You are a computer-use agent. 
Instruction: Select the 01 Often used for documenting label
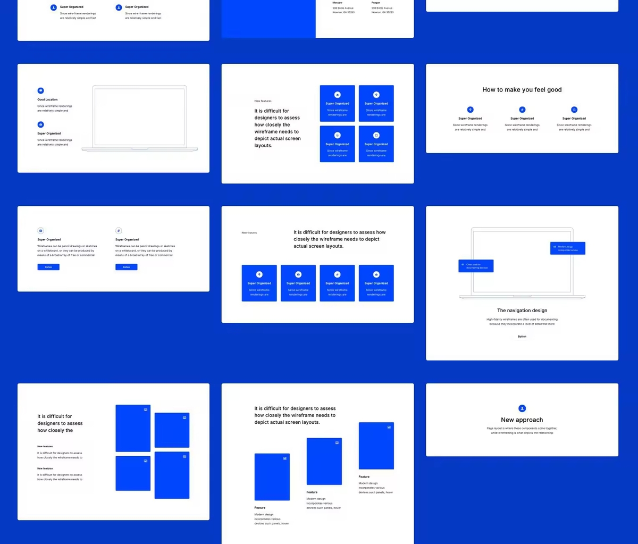click(476, 266)
